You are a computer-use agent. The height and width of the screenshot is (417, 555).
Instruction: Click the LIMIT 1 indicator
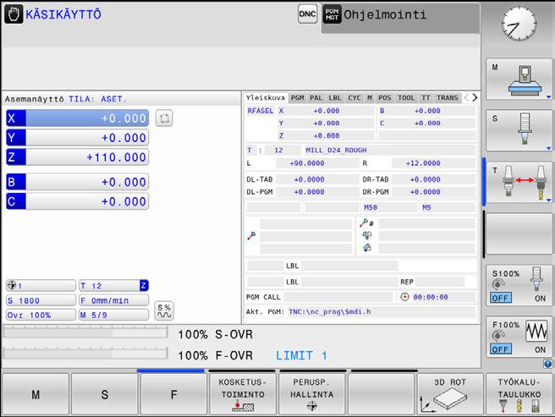[301, 355]
